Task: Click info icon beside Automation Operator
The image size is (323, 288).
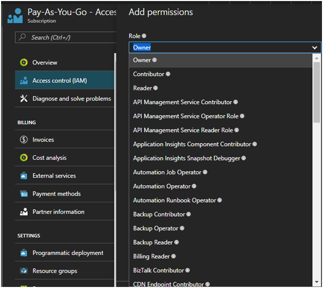Action: pos(194,186)
